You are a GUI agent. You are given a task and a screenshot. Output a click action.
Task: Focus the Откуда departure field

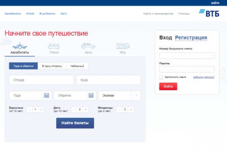[41, 80]
